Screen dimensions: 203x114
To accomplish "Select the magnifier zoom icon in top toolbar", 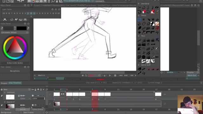I will pyautogui.click(x=53, y=1).
